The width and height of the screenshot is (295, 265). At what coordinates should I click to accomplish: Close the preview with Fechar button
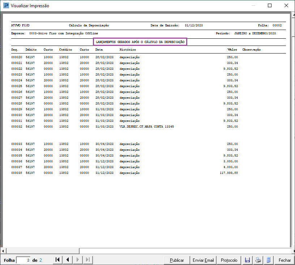tap(285, 260)
